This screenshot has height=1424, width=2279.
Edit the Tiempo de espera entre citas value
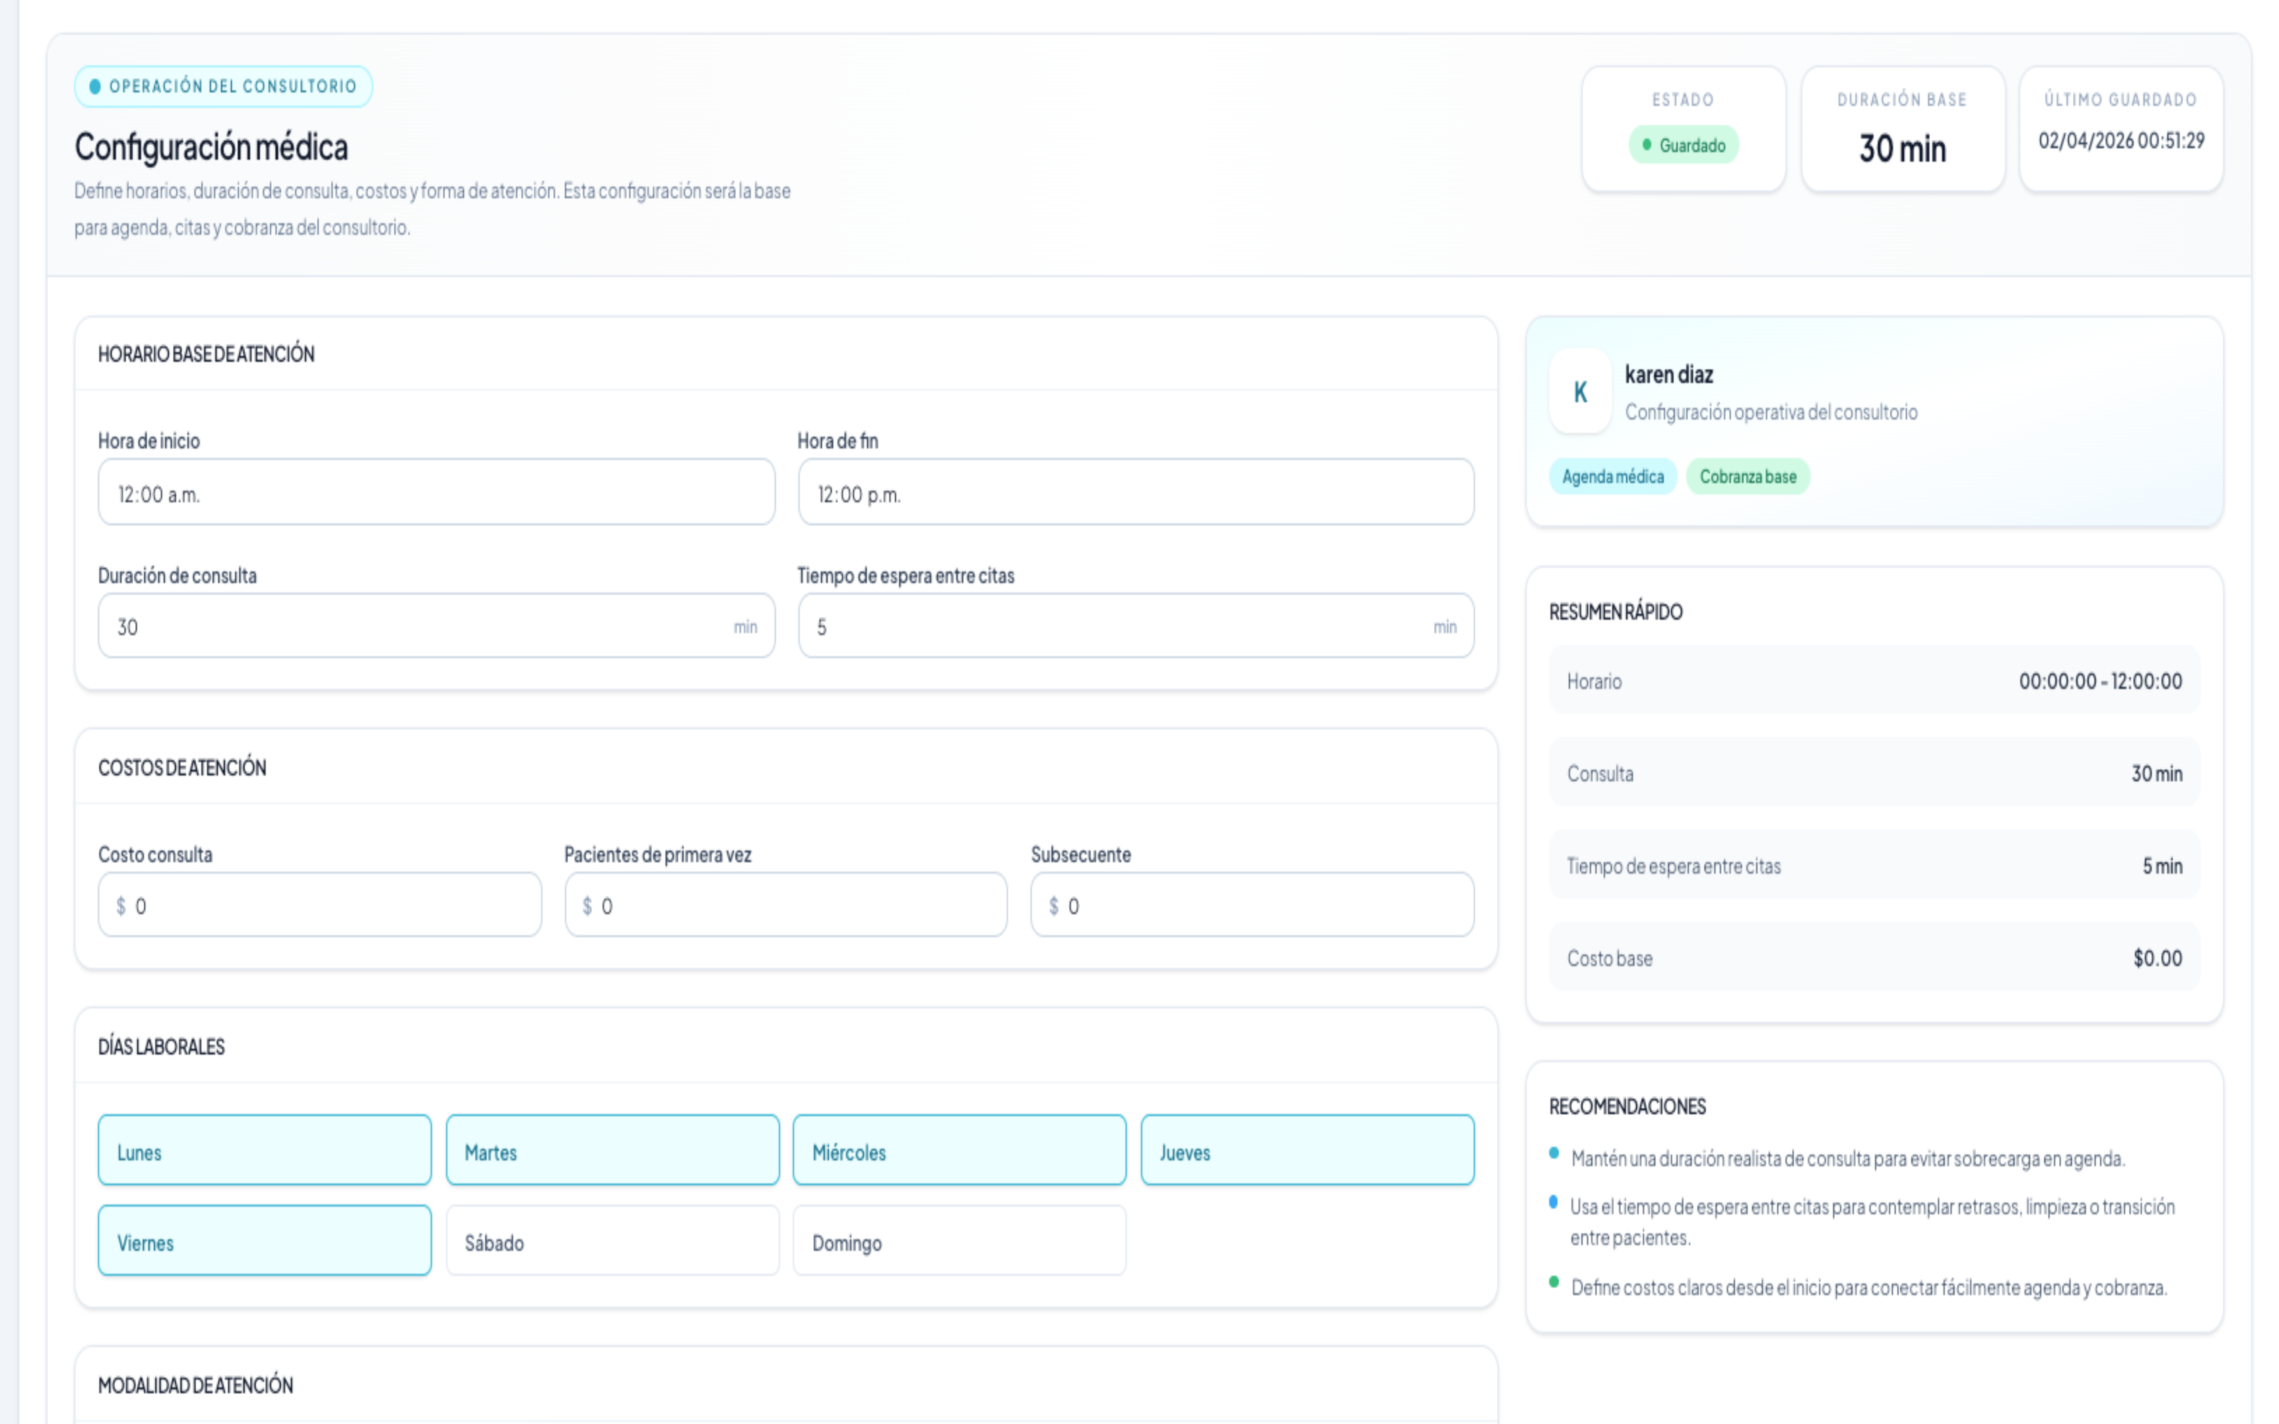(x=1135, y=625)
